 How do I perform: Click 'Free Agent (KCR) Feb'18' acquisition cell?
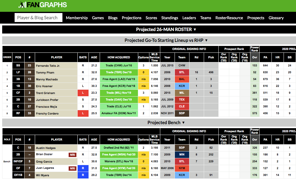pos(119,86)
